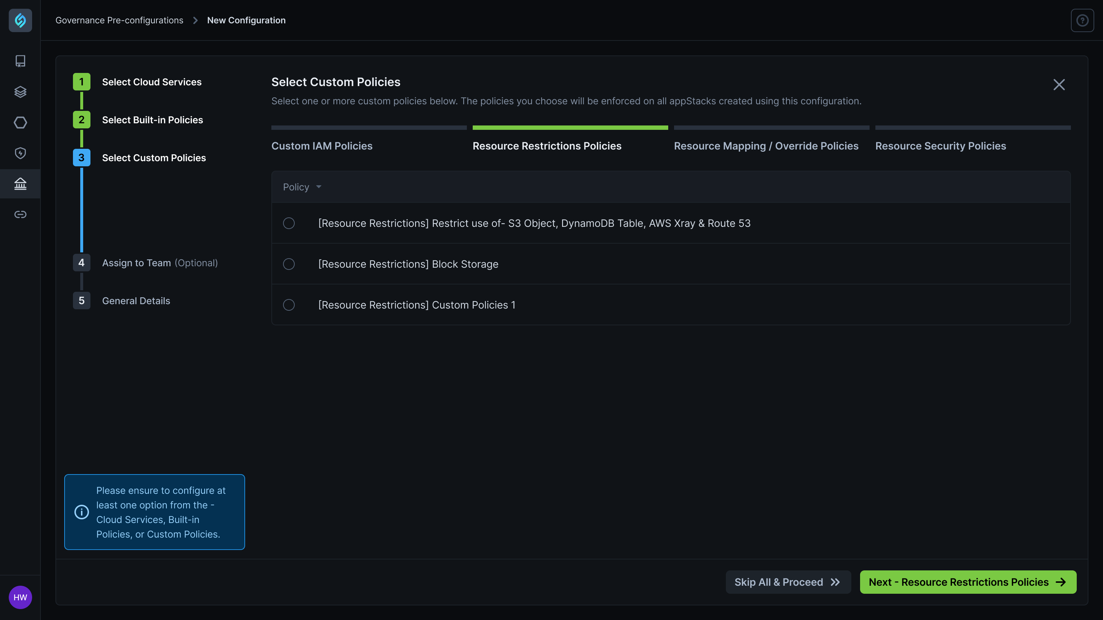Viewport: 1103px width, 620px height.
Task: Select the Custom Policies 1 radio
Action: point(289,305)
